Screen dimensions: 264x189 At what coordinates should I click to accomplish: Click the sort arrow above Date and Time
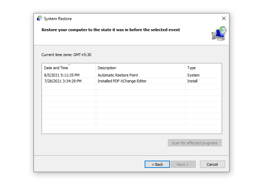[x=69, y=65]
